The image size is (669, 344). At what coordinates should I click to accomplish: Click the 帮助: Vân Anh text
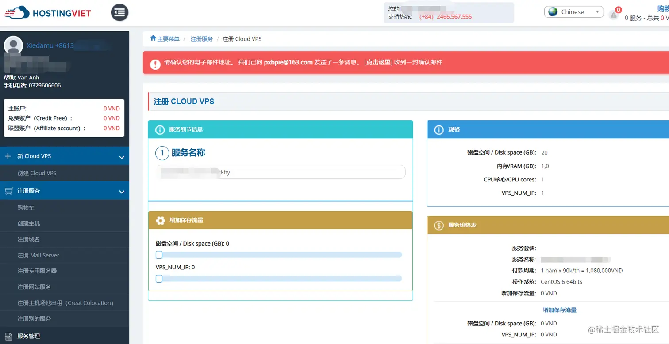(x=22, y=78)
